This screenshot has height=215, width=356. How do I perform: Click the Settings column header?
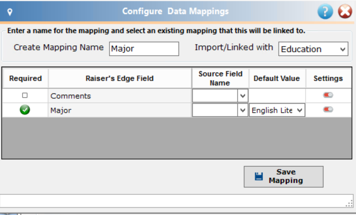coord(328,78)
